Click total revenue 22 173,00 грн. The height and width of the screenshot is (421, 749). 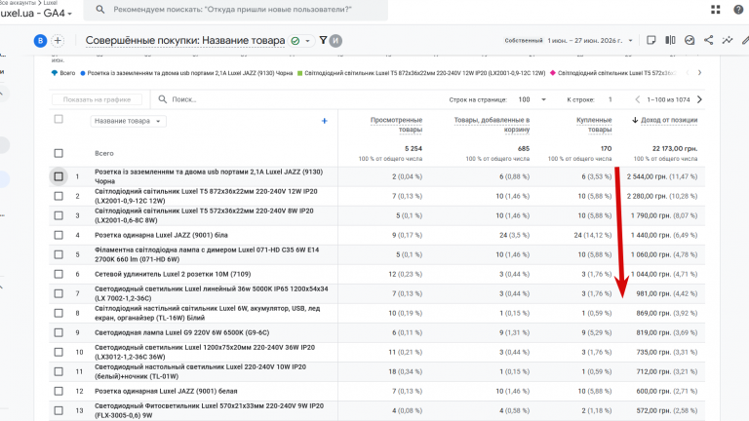[675, 148]
